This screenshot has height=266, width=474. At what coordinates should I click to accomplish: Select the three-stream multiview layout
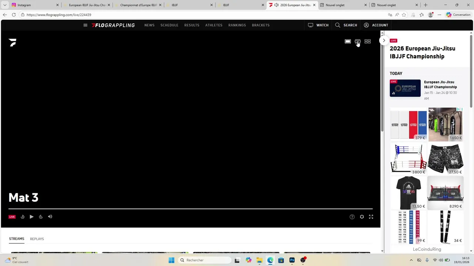[358, 41]
